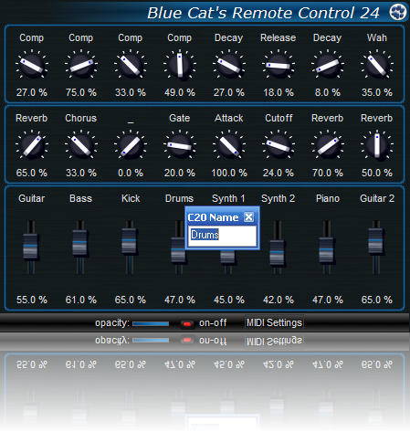This screenshot has height=432, width=410.
Task: Click the Bass channel name label
Action: point(80,198)
